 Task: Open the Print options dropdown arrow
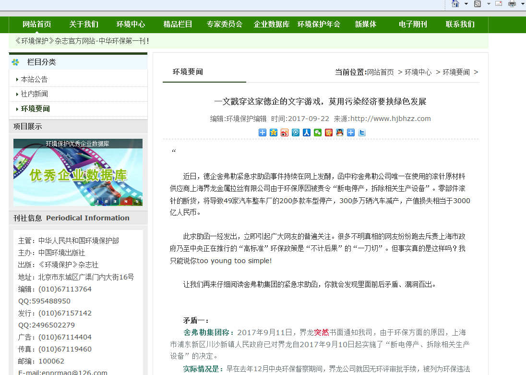point(522,4)
